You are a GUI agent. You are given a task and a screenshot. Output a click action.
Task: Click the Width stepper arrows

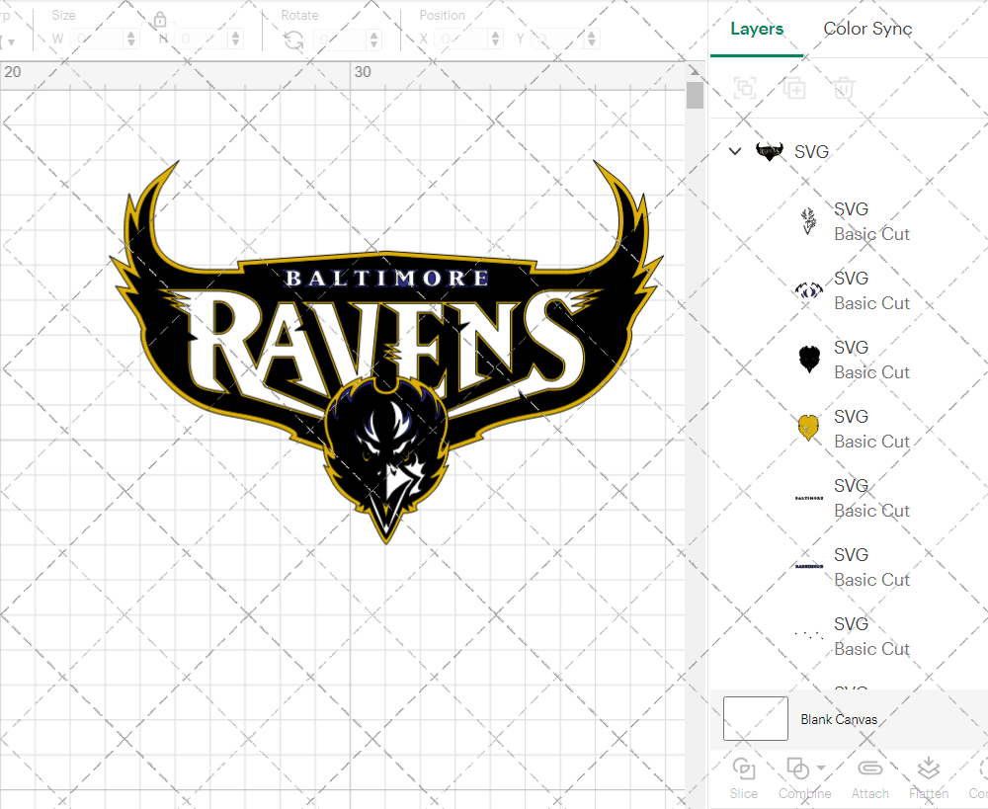(131, 40)
